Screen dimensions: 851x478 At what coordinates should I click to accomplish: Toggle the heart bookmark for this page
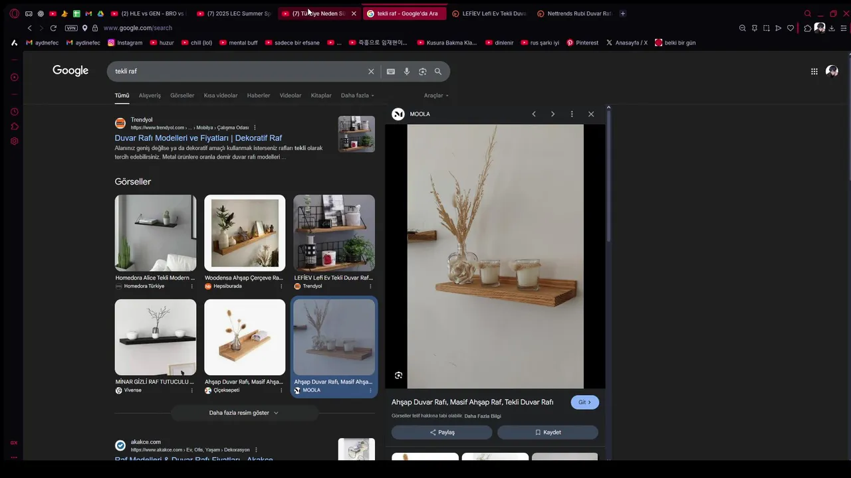click(x=790, y=28)
